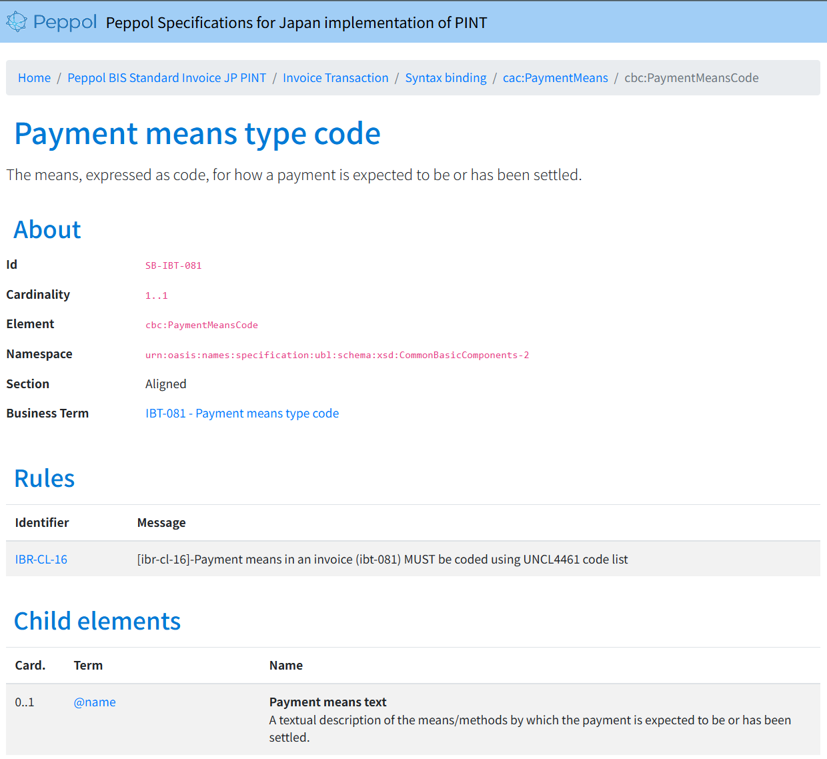Image resolution: width=827 pixels, height=759 pixels.
Task: Open the Peppol brand name link
Action: tap(65, 22)
